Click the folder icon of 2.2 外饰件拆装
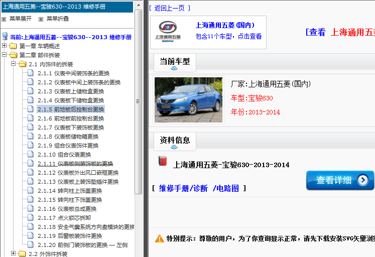 tap(22, 253)
